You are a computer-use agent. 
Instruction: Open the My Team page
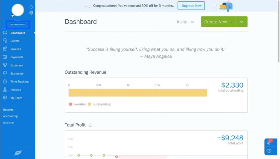pos(16,98)
